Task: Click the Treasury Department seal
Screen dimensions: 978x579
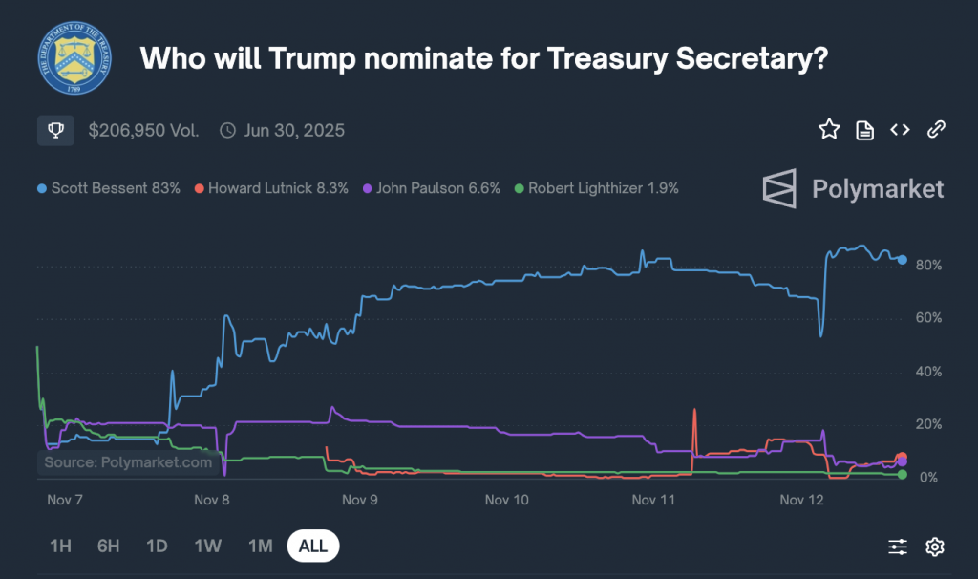Action: coord(76,58)
